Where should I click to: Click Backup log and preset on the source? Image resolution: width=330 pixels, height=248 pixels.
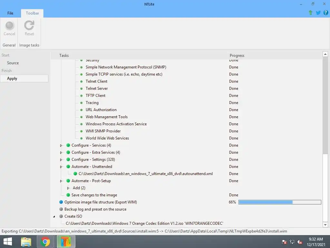95,209
